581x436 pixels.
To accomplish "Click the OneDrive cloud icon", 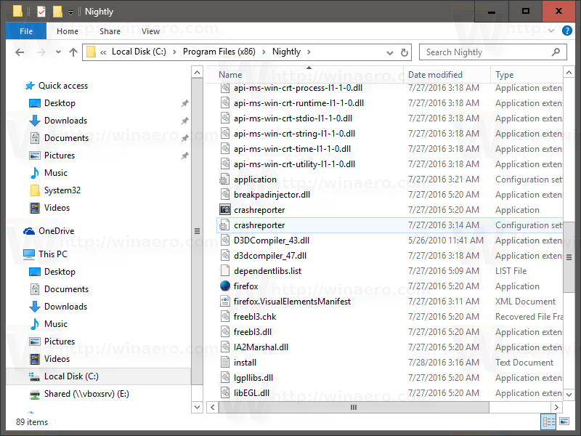I will (29, 231).
